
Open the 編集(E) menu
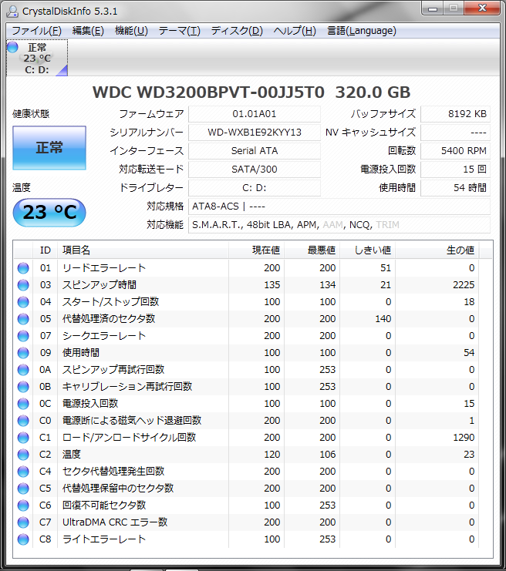click(x=88, y=31)
